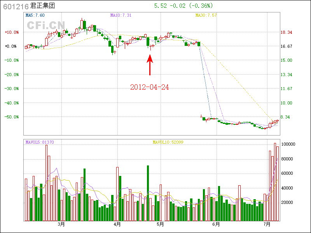The width and height of the screenshot is (311, 233).
Task: Click the -50.0% axis label
Action: [x=12, y=117]
